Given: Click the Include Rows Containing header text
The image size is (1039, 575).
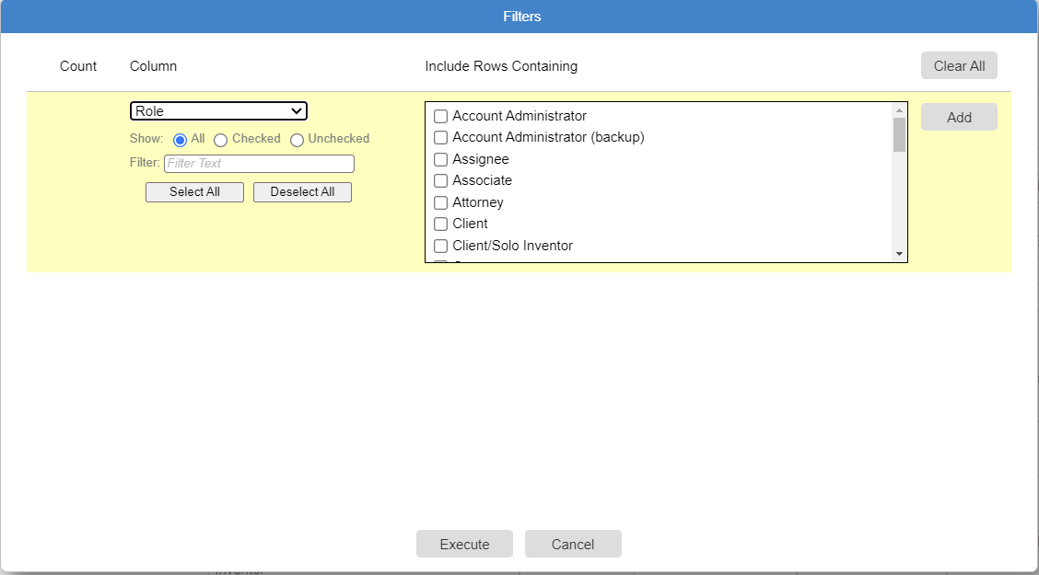Looking at the screenshot, I should (x=501, y=66).
